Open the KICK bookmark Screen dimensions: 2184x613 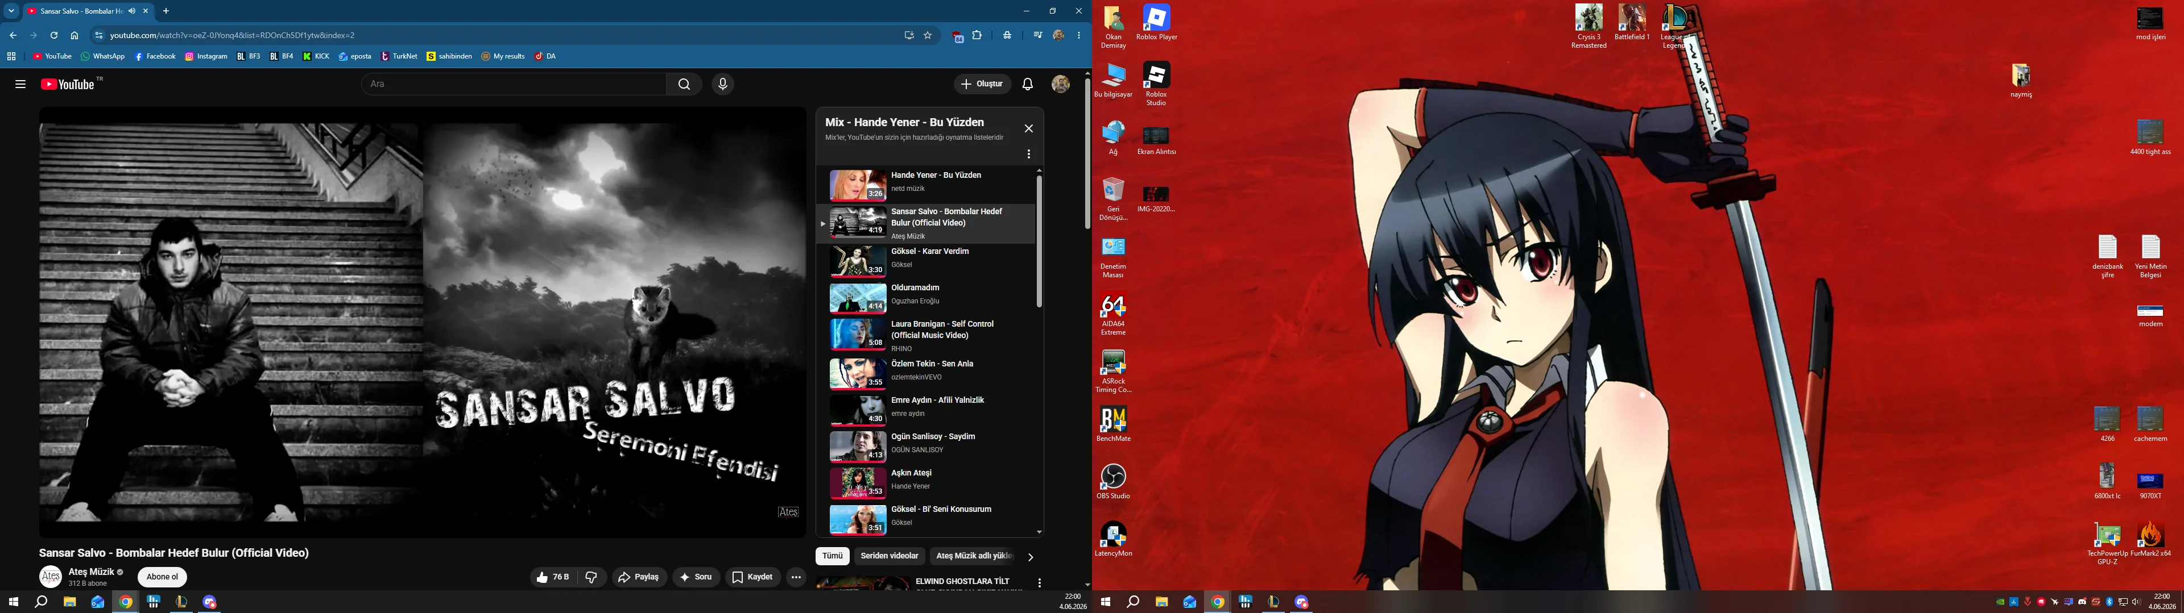(316, 57)
